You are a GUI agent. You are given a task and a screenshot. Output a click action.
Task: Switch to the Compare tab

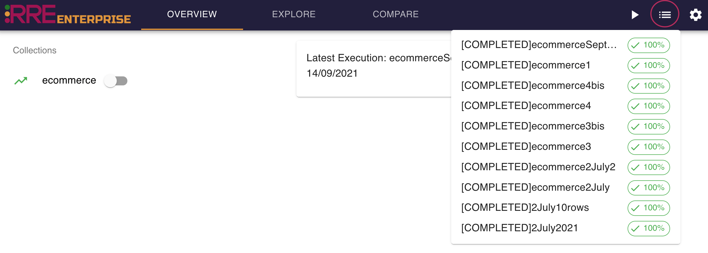coord(395,14)
